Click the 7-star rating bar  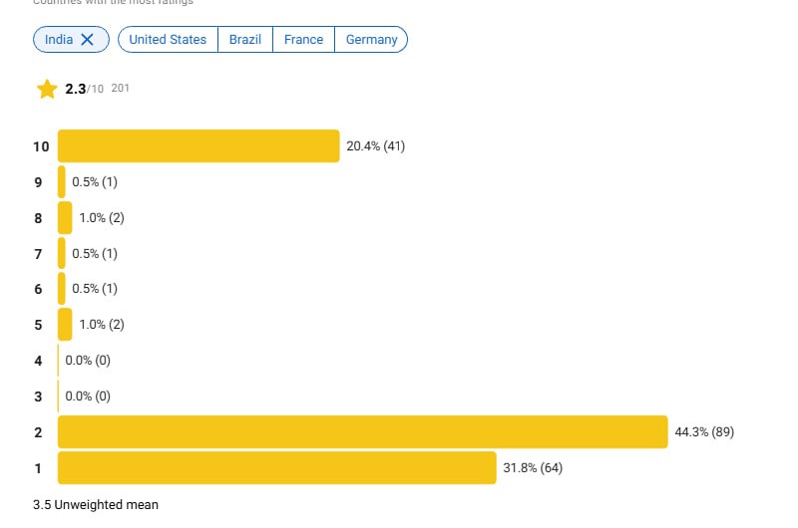tap(62, 253)
